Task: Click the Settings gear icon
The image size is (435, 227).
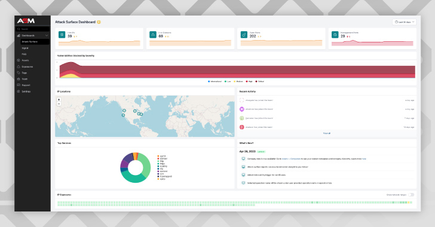Action: click(x=19, y=91)
